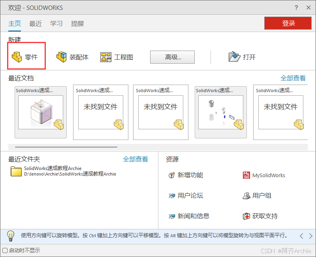Open the first recent document with cube preview
This screenshot has width=316, height=257.
point(41,112)
